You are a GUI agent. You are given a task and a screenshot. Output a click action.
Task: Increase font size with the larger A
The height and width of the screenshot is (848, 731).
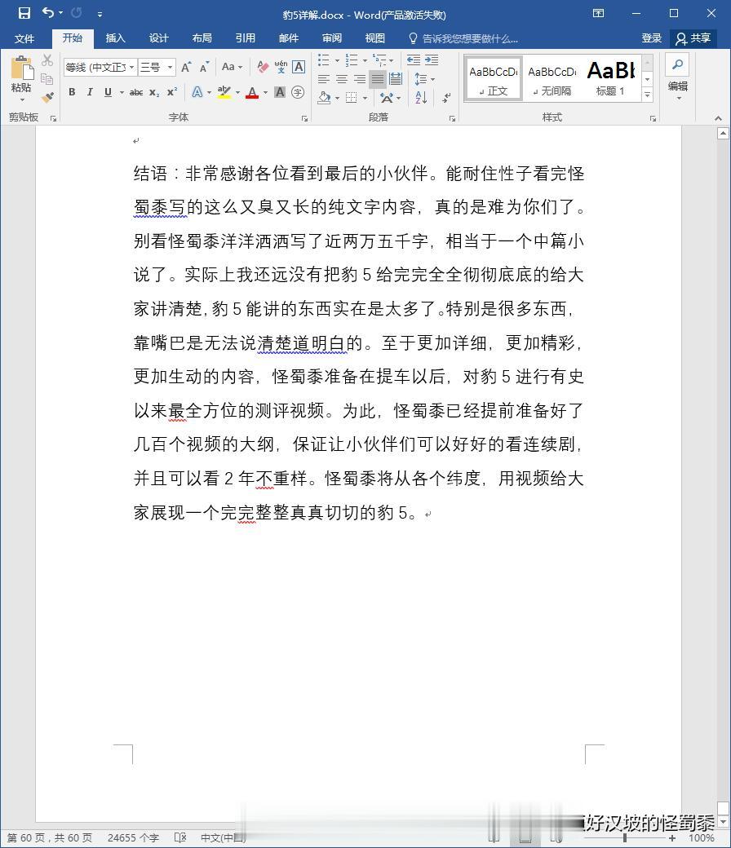coord(186,67)
